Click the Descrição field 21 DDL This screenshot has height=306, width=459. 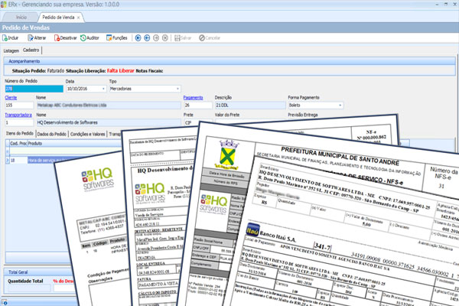coord(250,105)
